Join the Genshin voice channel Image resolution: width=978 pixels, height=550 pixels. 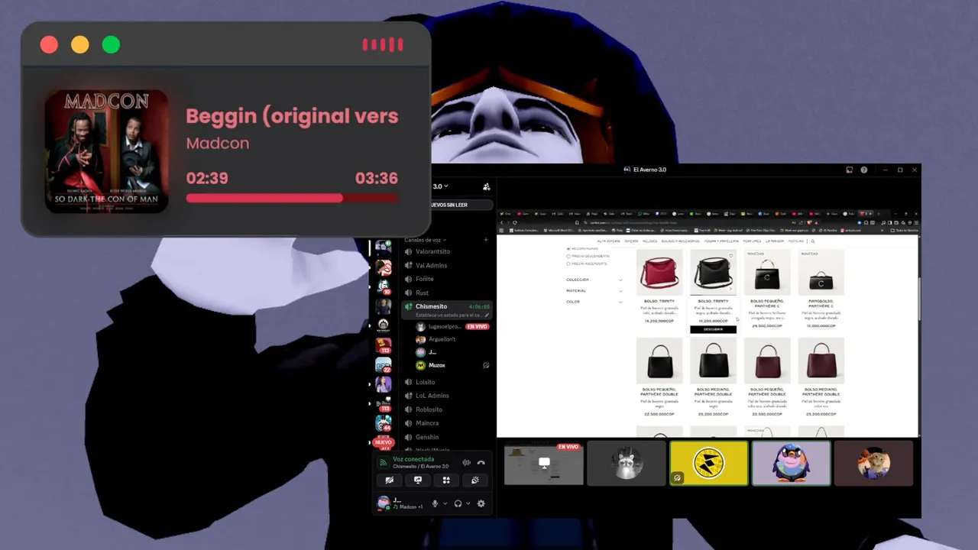446,437
